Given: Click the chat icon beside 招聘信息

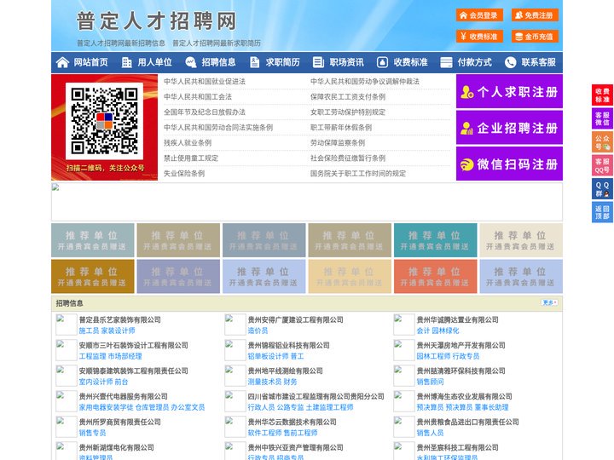Looking at the screenshot, I should [191, 62].
